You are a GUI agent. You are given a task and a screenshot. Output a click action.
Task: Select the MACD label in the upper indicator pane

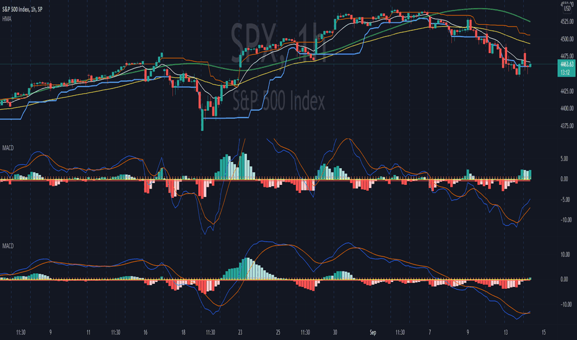point(7,148)
